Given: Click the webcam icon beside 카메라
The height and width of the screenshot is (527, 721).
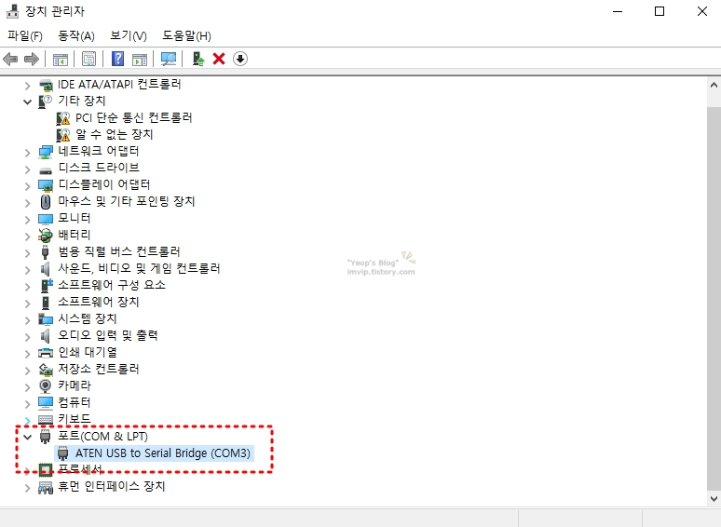Looking at the screenshot, I should click(x=45, y=386).
